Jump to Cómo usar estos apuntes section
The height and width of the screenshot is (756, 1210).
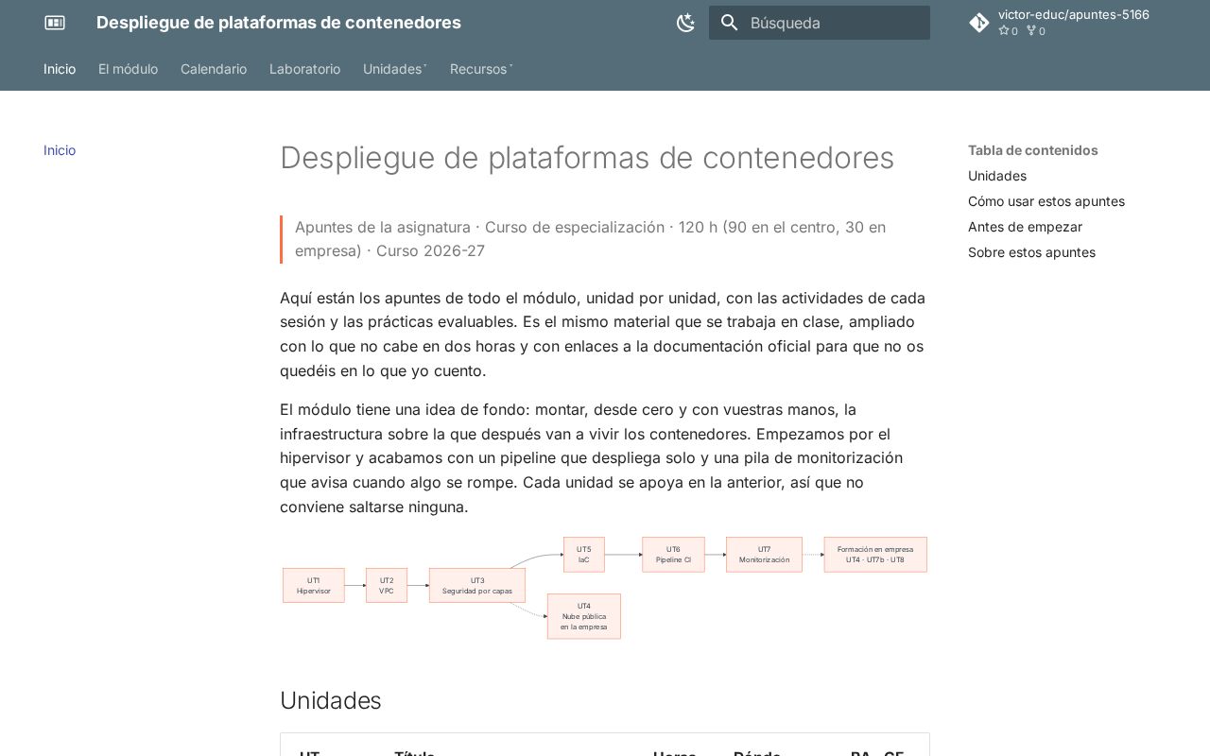[1046, 201]
